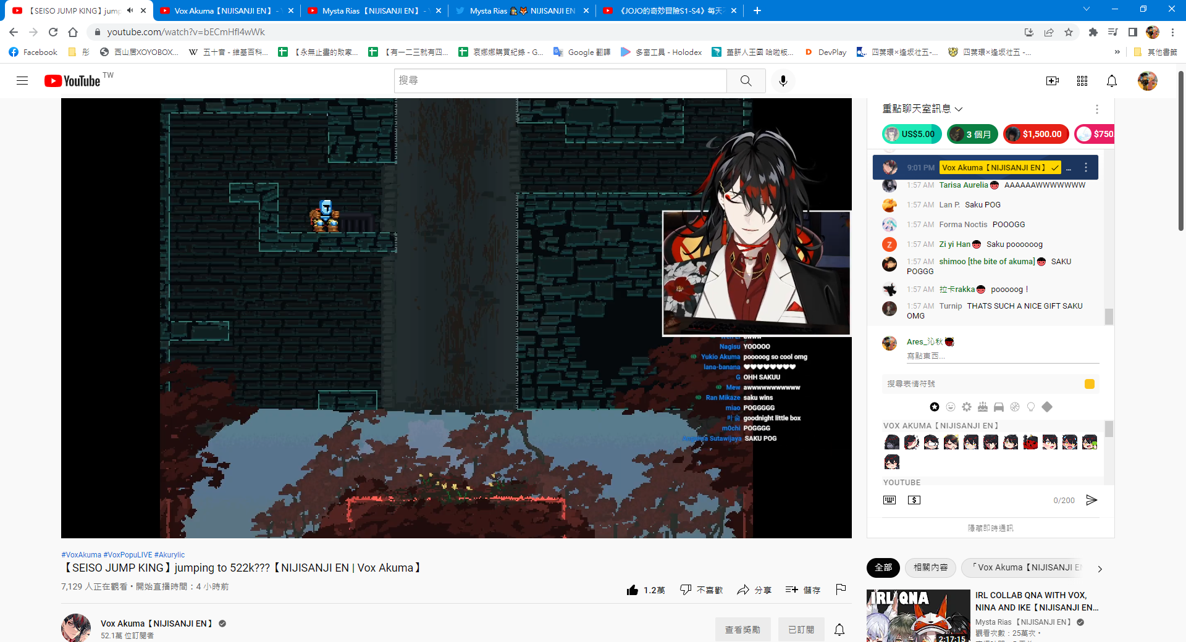Bookmark this page with the star icon
The height and width of the screenshot is (642, 1186).
coord(1069,32)
